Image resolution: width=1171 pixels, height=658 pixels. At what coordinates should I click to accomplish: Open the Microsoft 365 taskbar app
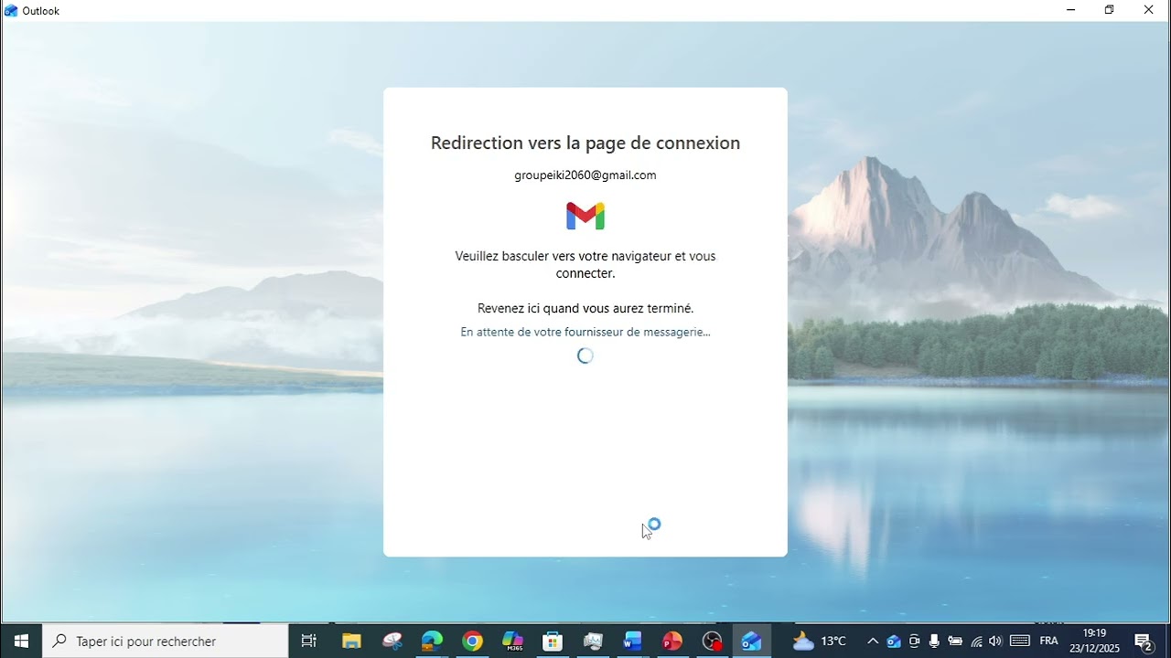(x=512, y=641)
